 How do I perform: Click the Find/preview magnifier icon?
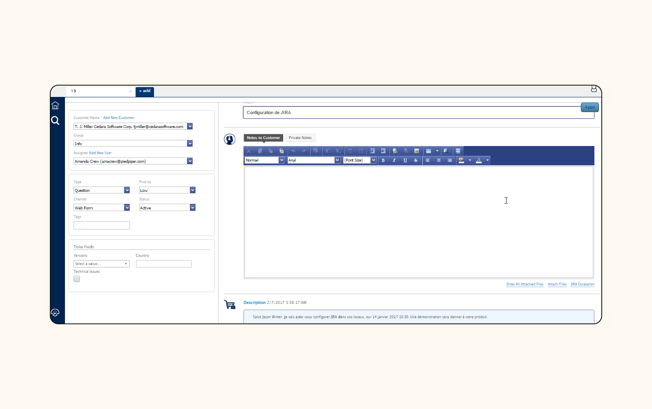pyautogui.click(x=446, y=151)
